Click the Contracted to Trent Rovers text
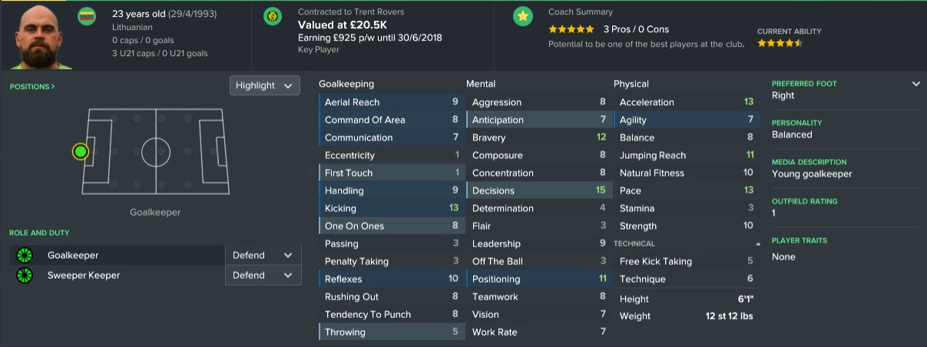Viewport: 927px width, 347px height. [350, 12]
